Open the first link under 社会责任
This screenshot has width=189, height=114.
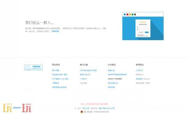(111, 70)
